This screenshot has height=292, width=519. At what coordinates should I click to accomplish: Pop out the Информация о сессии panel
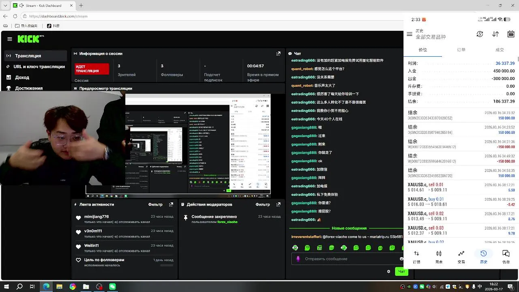pyautogui.click(x=278, y=54)
